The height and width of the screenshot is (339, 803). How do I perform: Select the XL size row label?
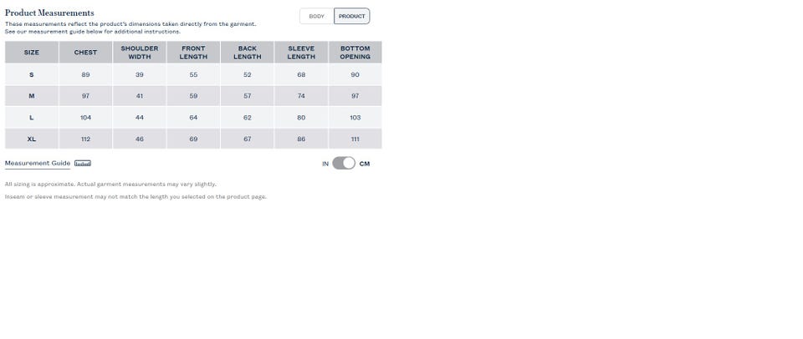(32, 139)
